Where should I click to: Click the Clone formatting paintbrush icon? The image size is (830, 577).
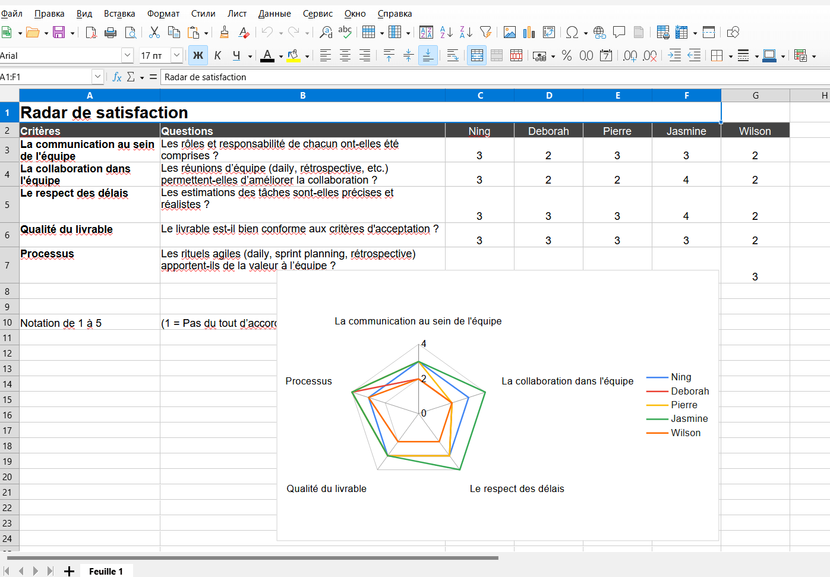point(224,32)
